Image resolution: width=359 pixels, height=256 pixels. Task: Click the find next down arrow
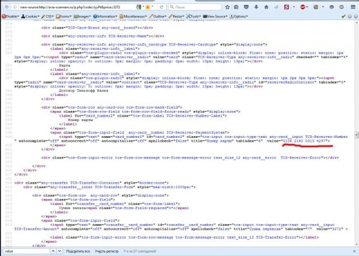[x=59, y=252]
